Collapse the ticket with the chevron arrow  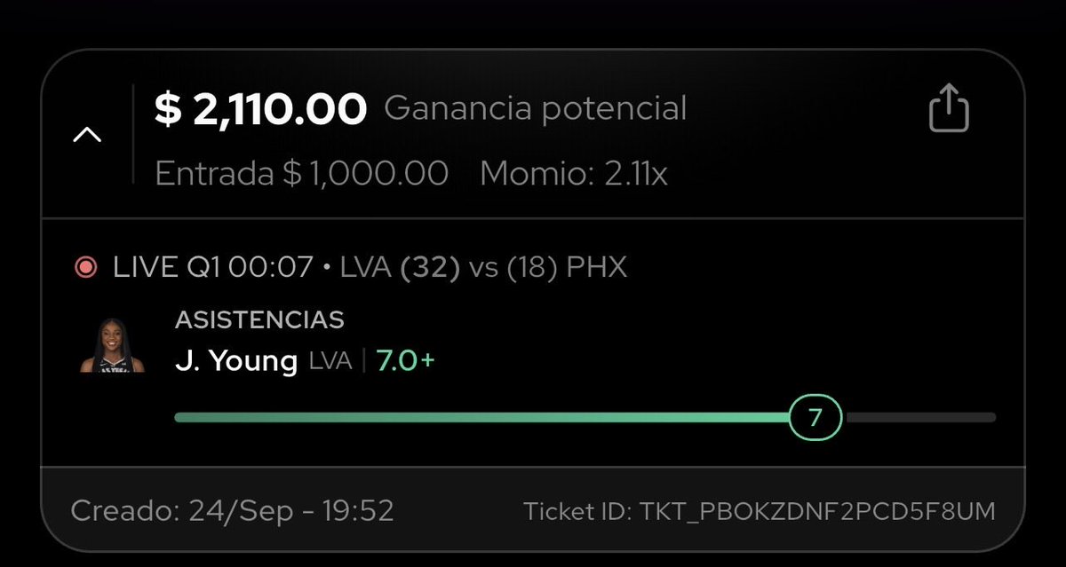point(87,135)
